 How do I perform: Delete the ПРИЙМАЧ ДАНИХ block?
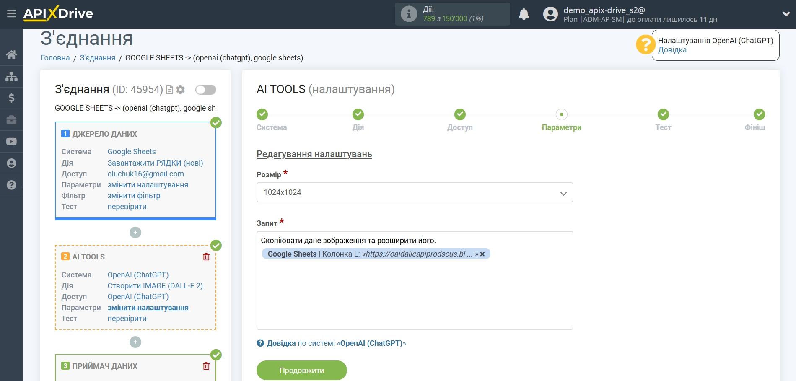click(206, 366)
